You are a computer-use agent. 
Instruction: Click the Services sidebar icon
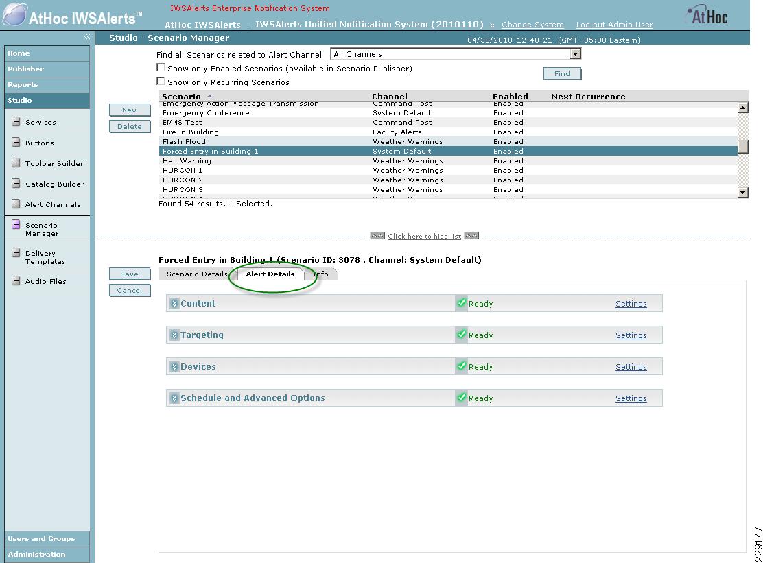(16, 121)
